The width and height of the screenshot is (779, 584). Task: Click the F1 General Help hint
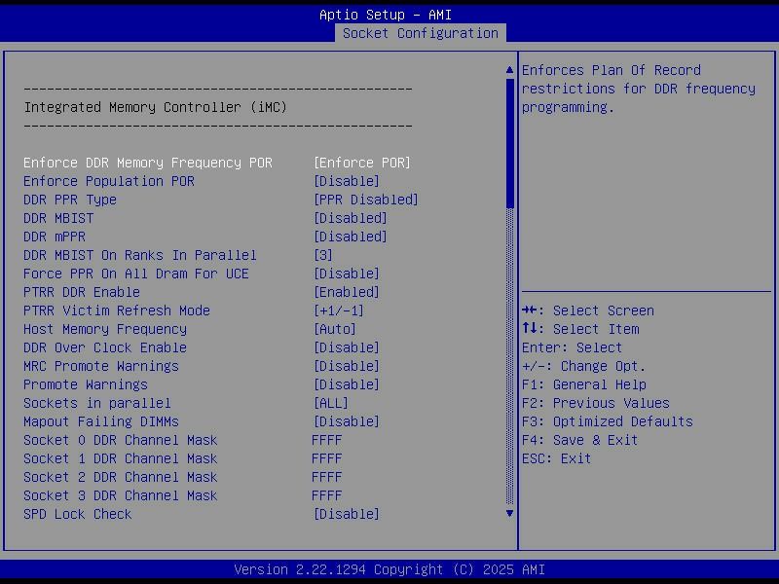click(x=584, y=384)
